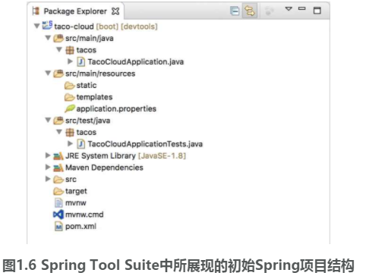Click src/test/java package folder icon
366x279 pixels.
pos(58,121)
